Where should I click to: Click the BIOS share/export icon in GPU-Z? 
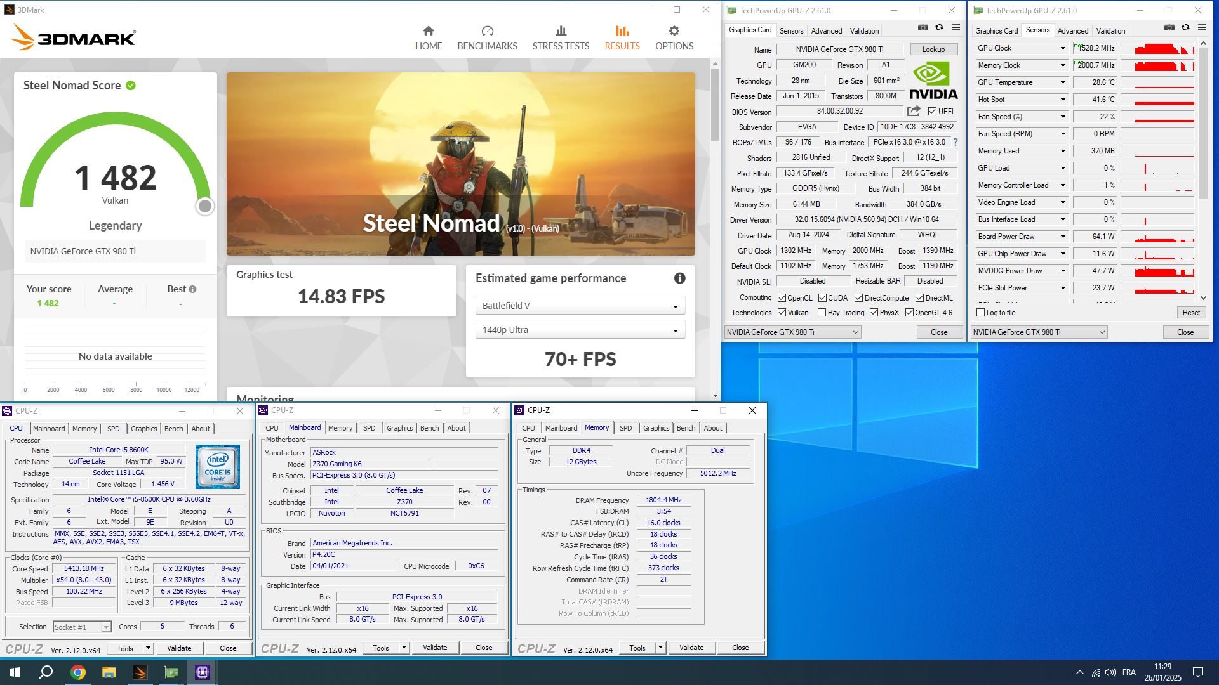click(914, 111)
